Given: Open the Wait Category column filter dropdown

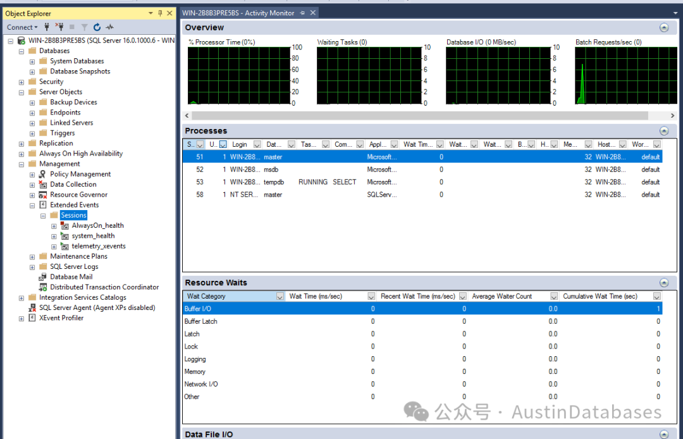Looking at the screenshot, I should click(x=280, y=296).
